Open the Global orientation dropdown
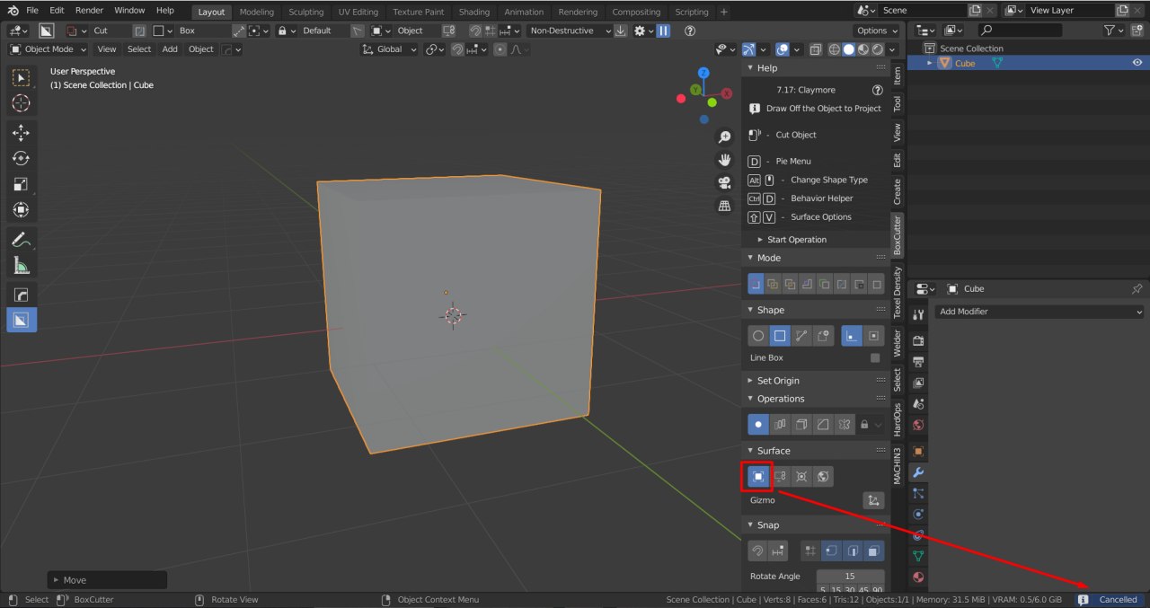Image resolution: width=1150 pixels, height=608 pixels. point(390,49)
